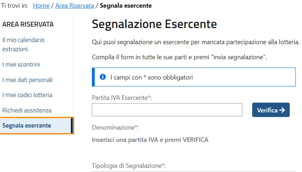
Task: Navigate to I miei codici lotteria
Action: (27, 95)
